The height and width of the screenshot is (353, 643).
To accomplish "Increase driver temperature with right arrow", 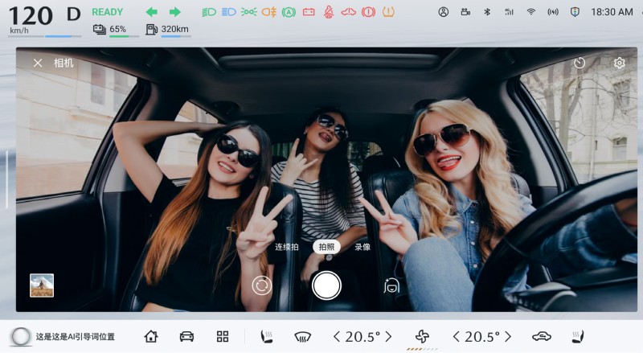I will coord(388,337).
